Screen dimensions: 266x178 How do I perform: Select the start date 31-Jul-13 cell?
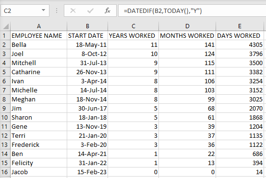coord(87,63)
